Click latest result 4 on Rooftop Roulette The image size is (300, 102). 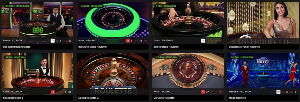click(x=203, y=41)
